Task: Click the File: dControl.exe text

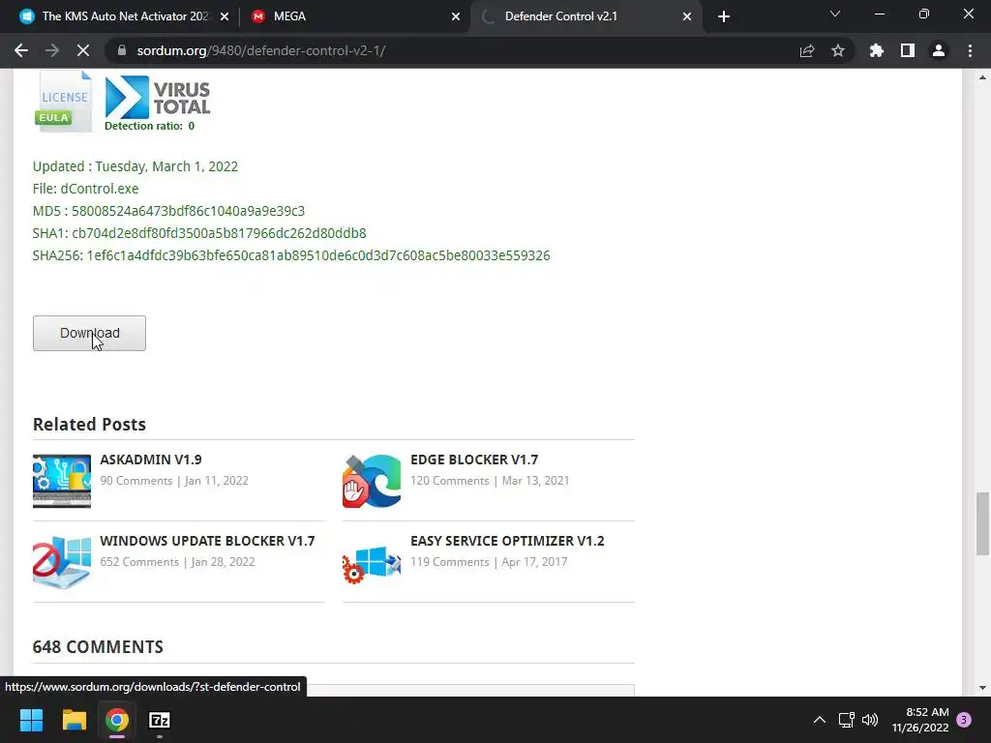Action: tap(85, 189)
